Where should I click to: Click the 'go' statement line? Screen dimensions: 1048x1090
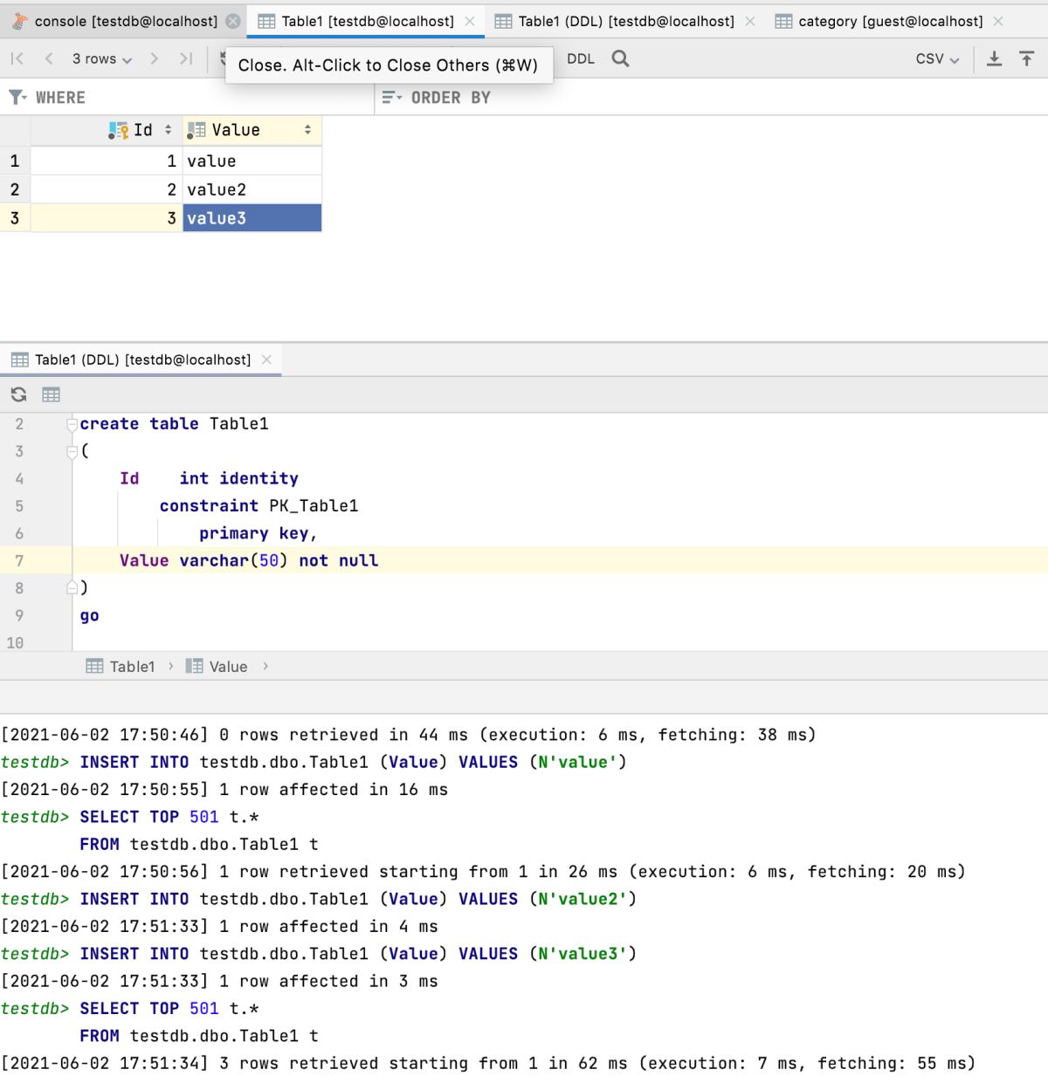(x=90, y=615)
